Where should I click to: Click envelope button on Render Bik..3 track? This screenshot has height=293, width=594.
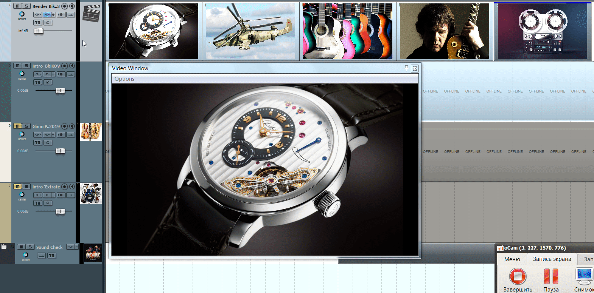[x=71, y=15]
